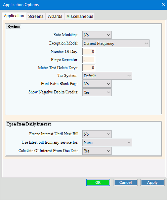Open Use latest bill from any service dropdown
Viewport: 167px width, 200px height.
107,142
